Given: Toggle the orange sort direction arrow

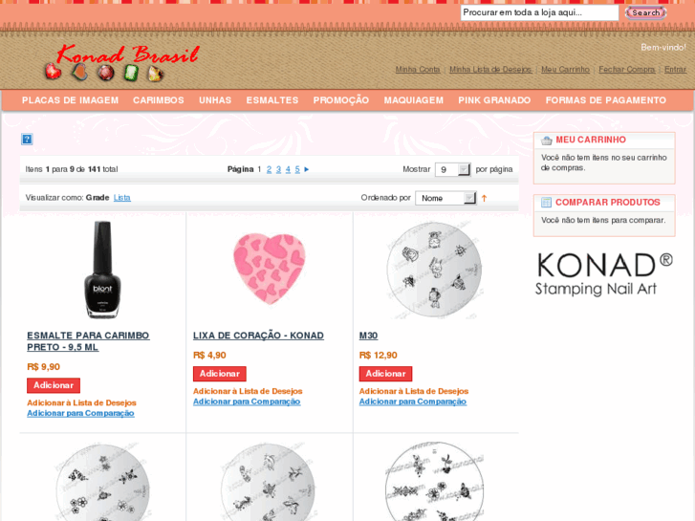Looking at the screenshot, I should (x=484, y=198).
